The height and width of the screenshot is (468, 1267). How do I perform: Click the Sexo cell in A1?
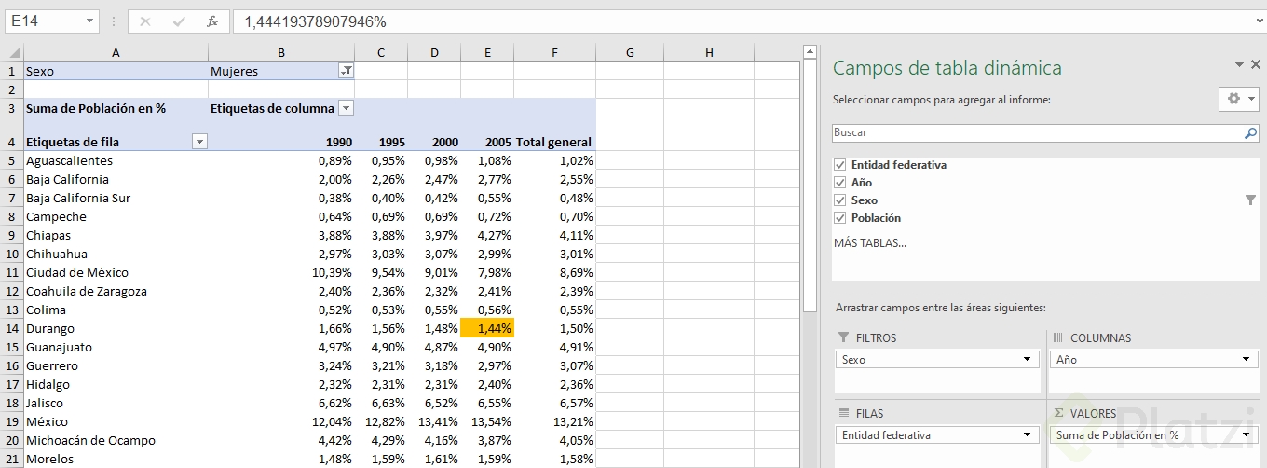click(116, 71)
